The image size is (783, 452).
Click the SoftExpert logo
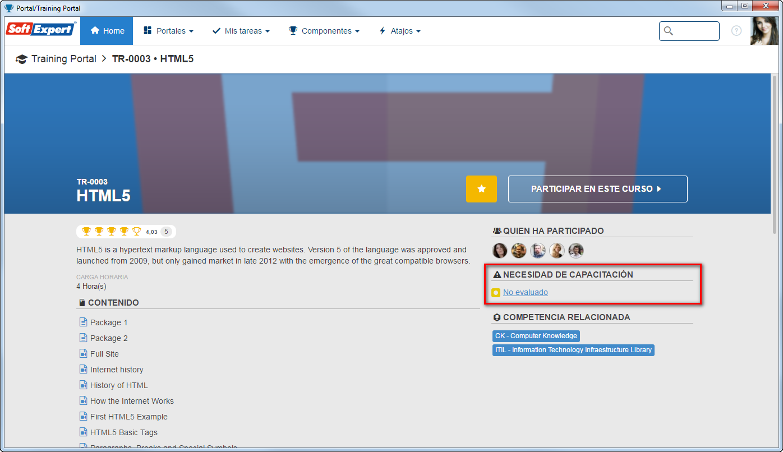pos(41,29)
